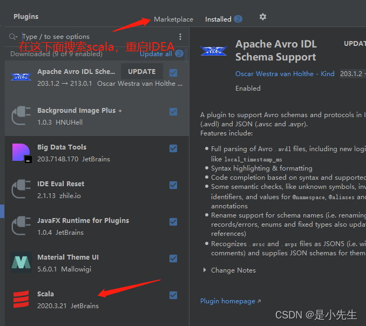366x326 pixels.
Task: Click the search magnifier icon
Action: coord(12,37)
